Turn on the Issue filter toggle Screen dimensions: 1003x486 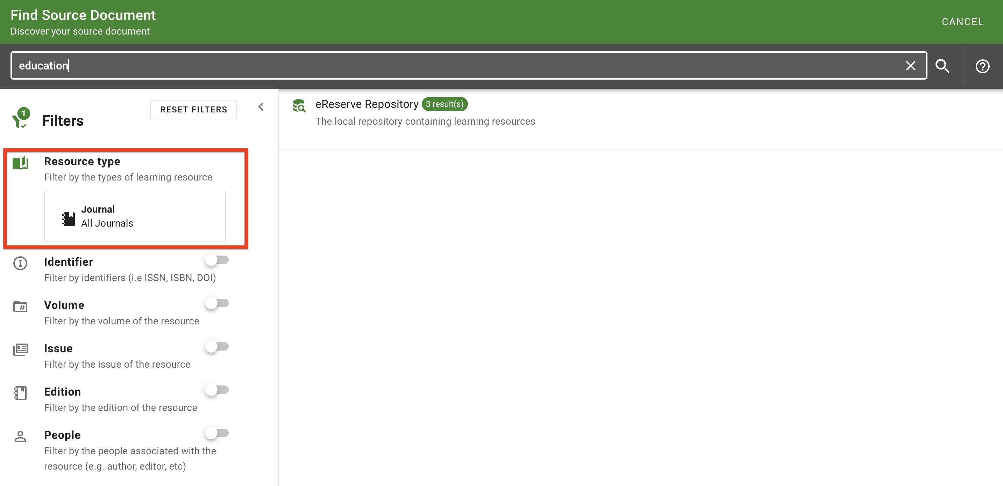click(218, 346)
